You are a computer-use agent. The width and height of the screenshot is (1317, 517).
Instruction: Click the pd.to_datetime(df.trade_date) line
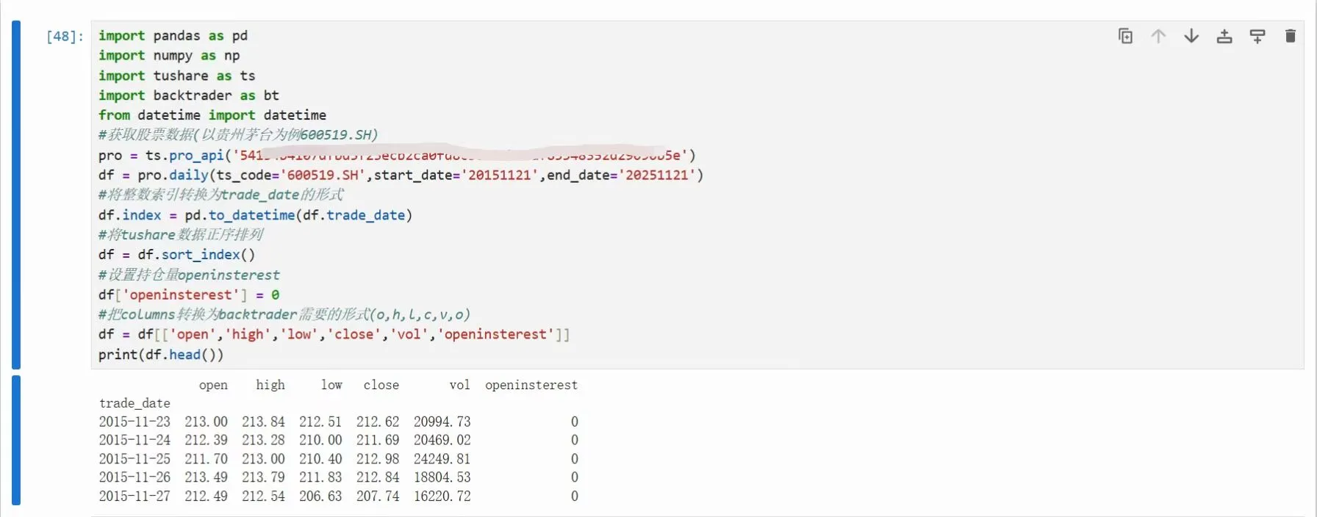256,215
